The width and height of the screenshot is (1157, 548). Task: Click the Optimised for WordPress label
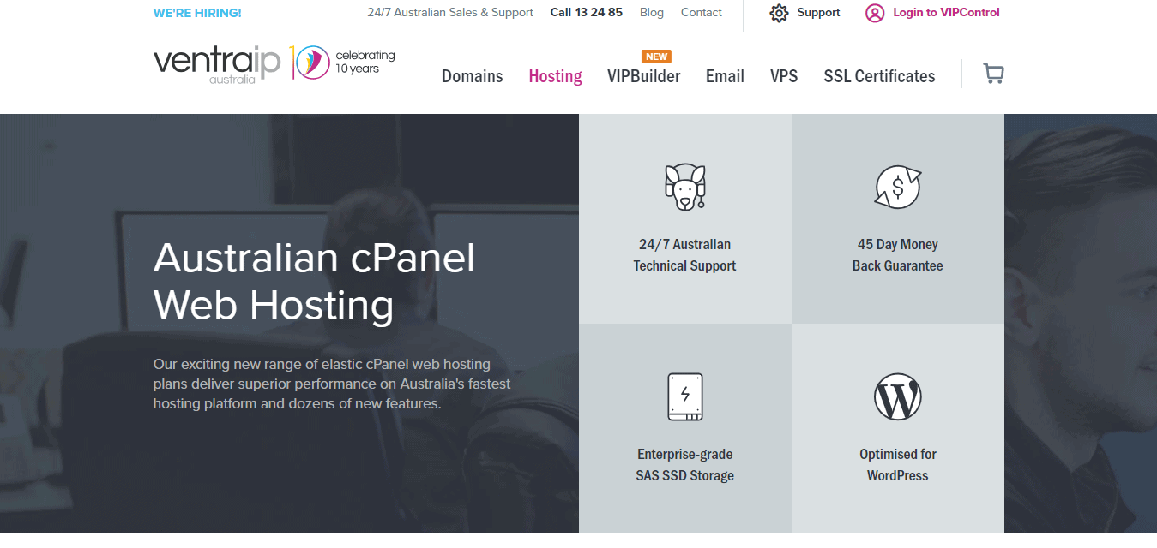click(x=897, y=465)
